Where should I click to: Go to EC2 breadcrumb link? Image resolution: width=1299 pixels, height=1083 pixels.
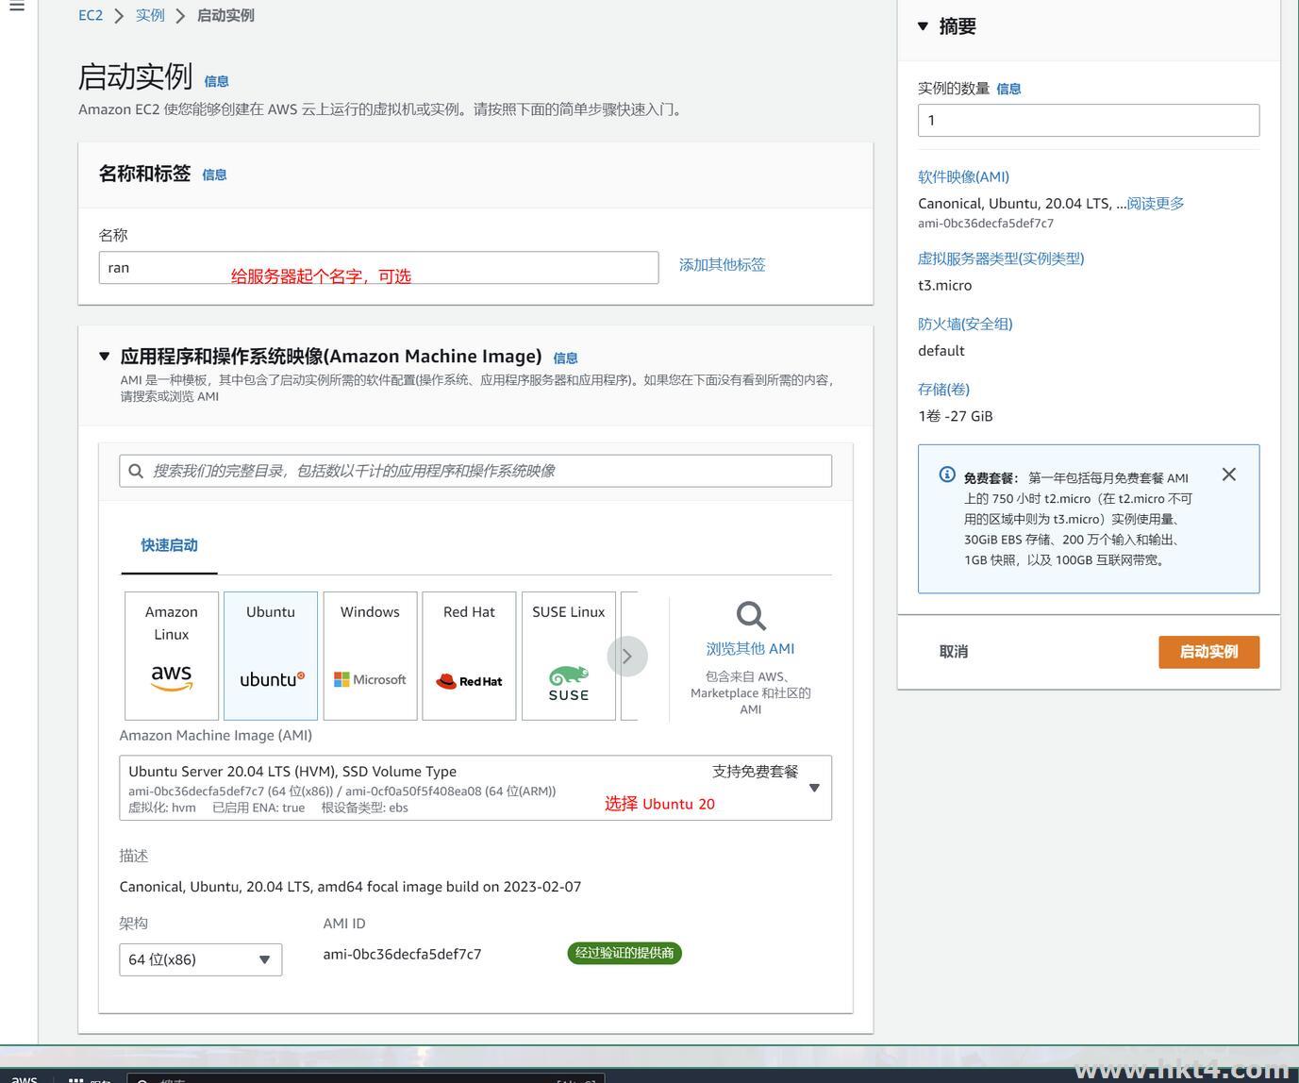[x=91, y=15]
